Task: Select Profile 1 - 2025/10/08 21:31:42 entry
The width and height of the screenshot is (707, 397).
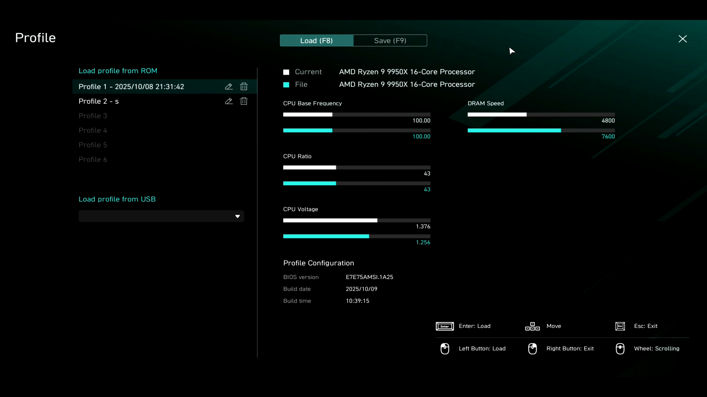Action: point(131,87)
